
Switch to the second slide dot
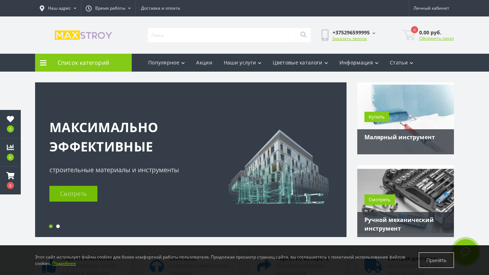point(58,226)
